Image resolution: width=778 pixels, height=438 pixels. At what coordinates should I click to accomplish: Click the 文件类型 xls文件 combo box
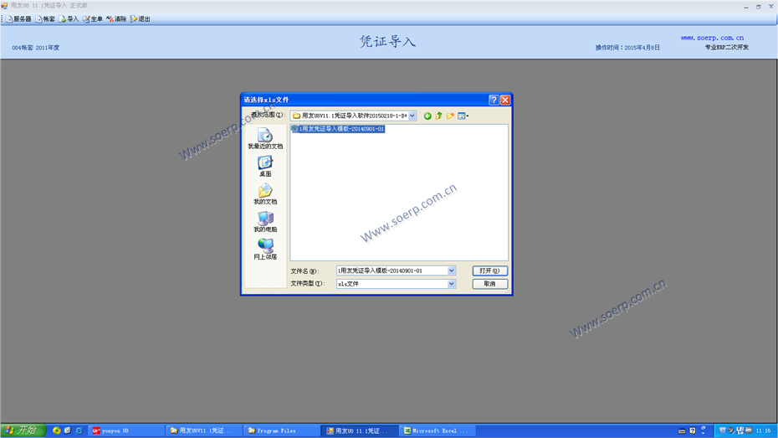pyautogui.click(x=396, y=284)
